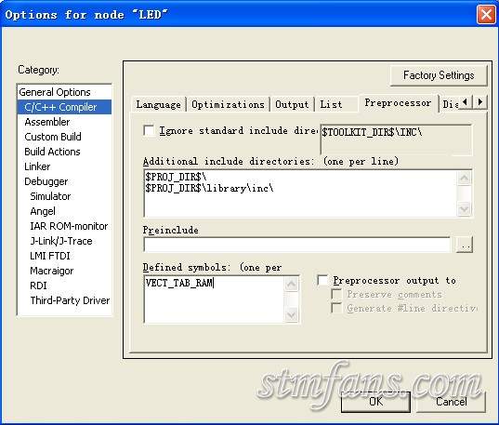This screenshot has height=425, width=499.
Task: Choose IAR ROM-monitor entry
Action: click(x=69, y=226)
